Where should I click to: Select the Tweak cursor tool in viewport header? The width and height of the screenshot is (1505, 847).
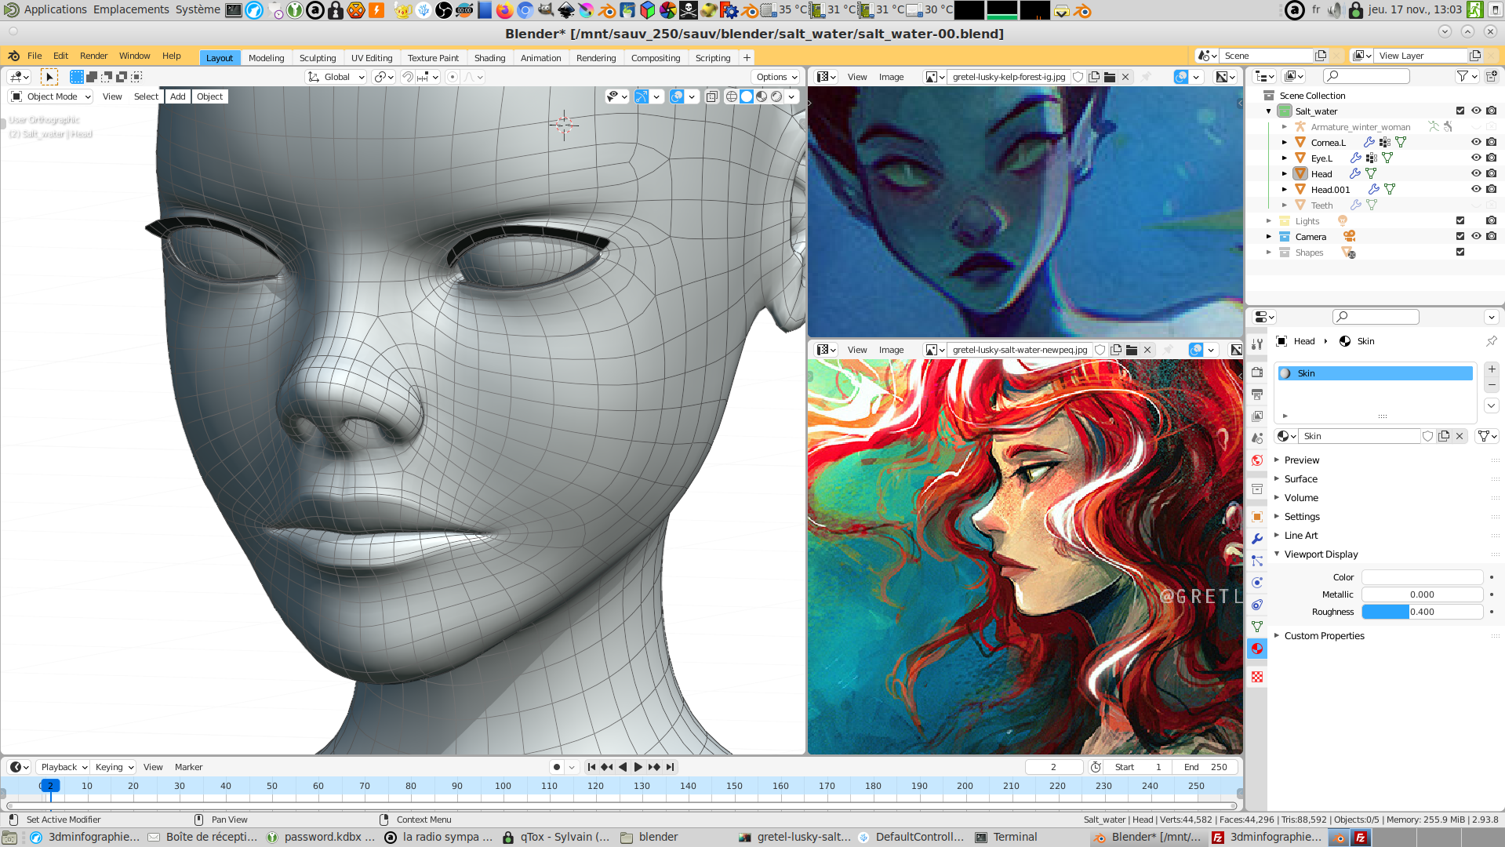tap(49, 77)
